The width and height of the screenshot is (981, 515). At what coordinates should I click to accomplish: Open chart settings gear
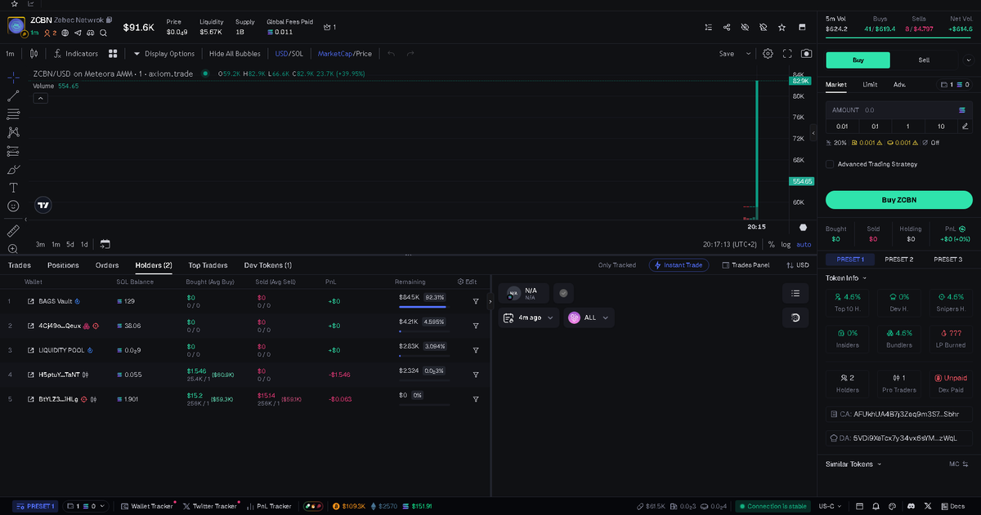[x=768, y=54]
